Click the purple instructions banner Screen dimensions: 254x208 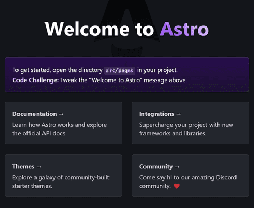point(127,75)
